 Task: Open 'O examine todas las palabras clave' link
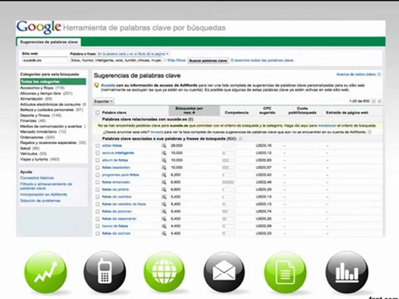coord(262,61)
